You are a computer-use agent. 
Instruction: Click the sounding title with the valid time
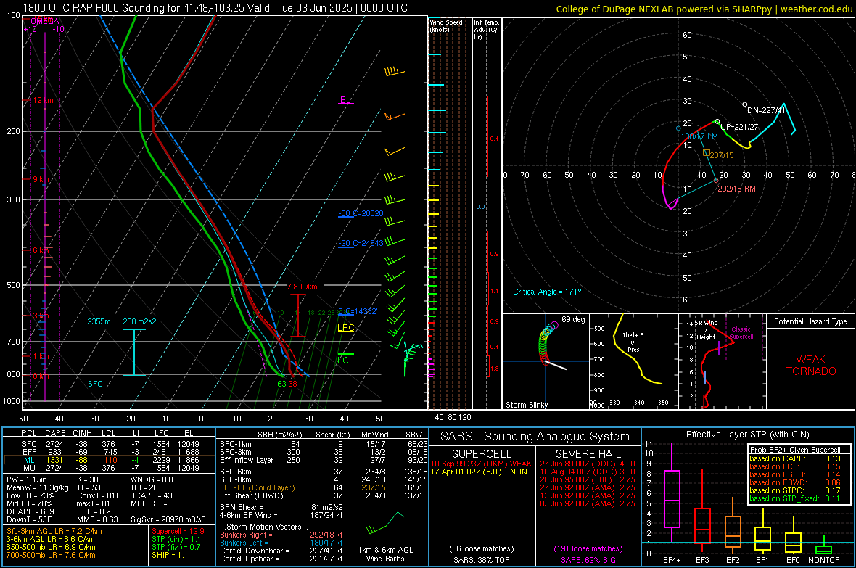(215, 8)
